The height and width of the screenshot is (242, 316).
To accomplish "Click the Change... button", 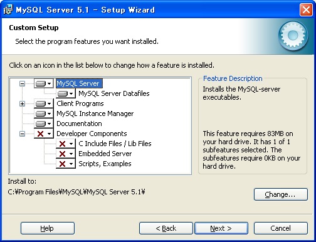I will pyautogui.click(x=281, y=194).
